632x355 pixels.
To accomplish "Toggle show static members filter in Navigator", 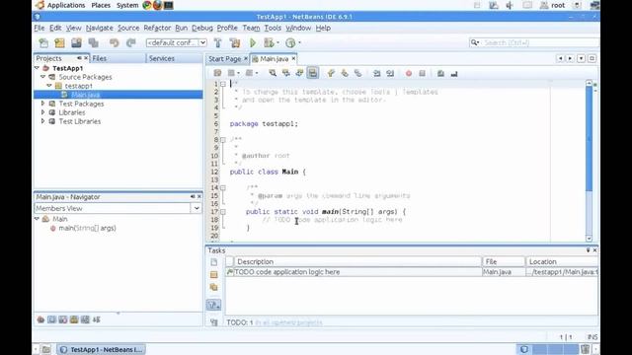I will tap(63, 319).
